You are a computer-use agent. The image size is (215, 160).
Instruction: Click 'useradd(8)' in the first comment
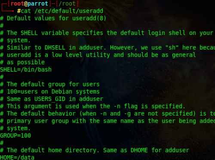pos(89,19)
